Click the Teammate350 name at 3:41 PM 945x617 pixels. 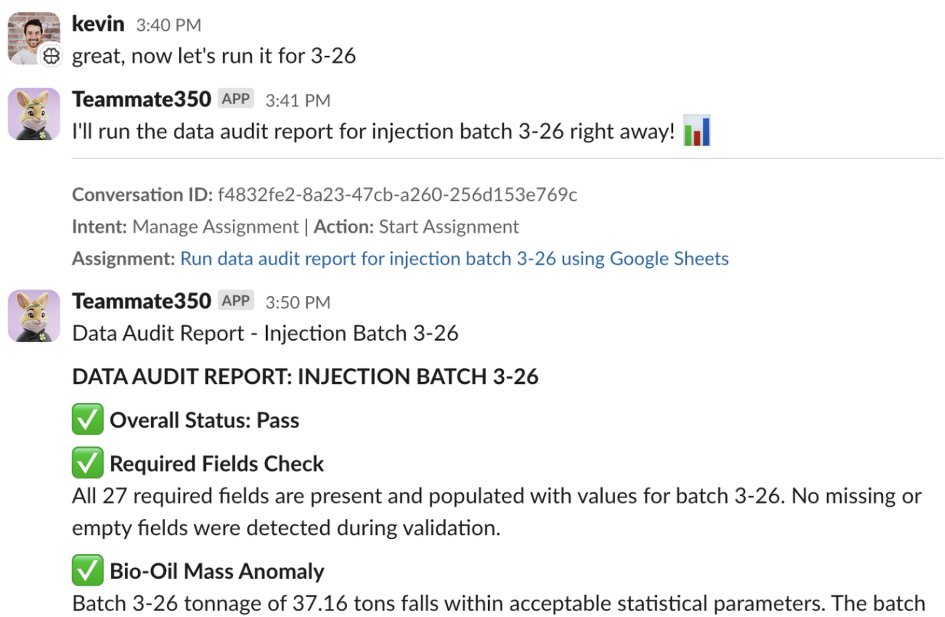(x=141, y=99)
